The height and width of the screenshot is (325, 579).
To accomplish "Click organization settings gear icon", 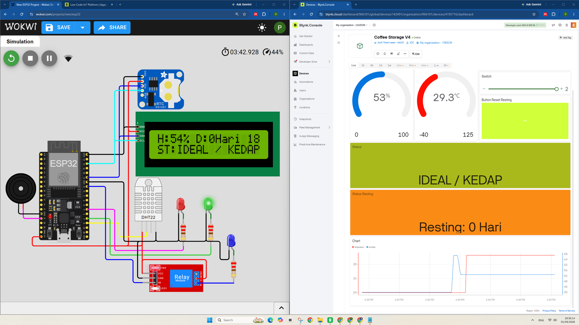I will [x=374, y=25].
